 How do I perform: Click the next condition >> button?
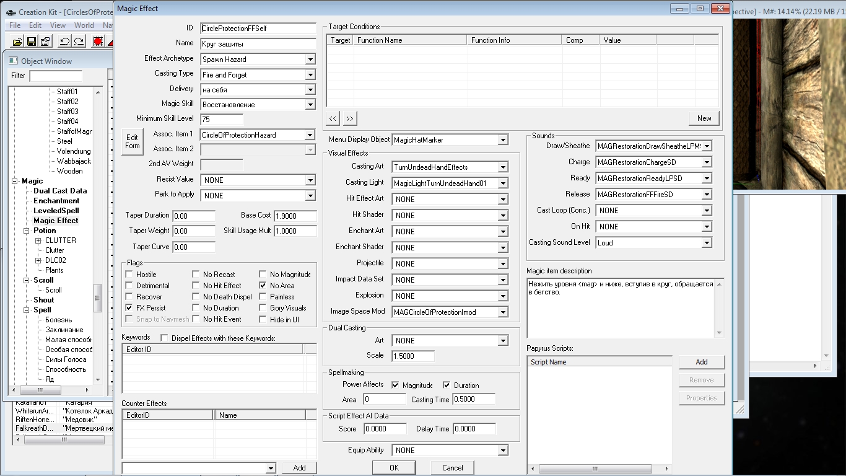(x=350, y=118)
